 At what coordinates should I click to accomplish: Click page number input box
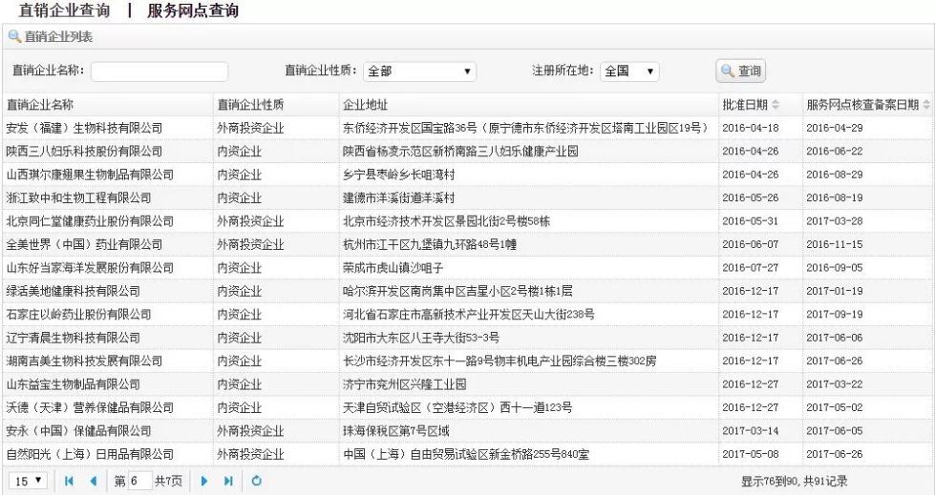138,480
